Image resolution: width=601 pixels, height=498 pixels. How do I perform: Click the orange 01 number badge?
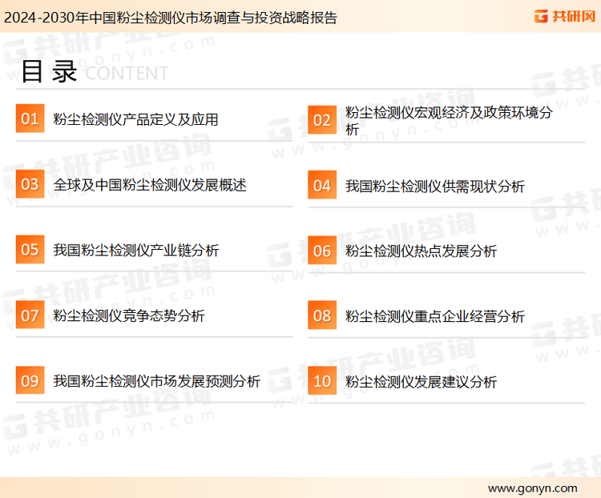click(x=30, y=119)
